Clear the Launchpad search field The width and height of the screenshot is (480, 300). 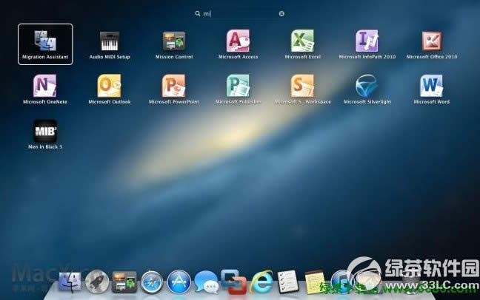[x=281, y=14]
